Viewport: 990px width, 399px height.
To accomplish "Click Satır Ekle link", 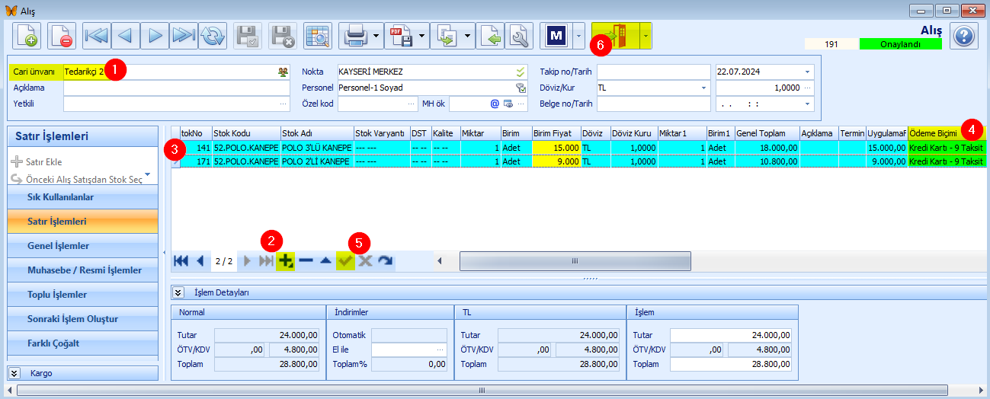I will (x=37, y=161).
